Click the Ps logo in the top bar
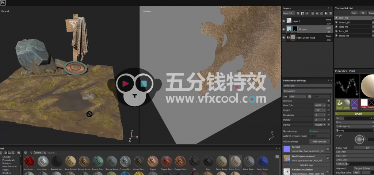Viewport: 374px width, 175px height. tap(3, 3)
